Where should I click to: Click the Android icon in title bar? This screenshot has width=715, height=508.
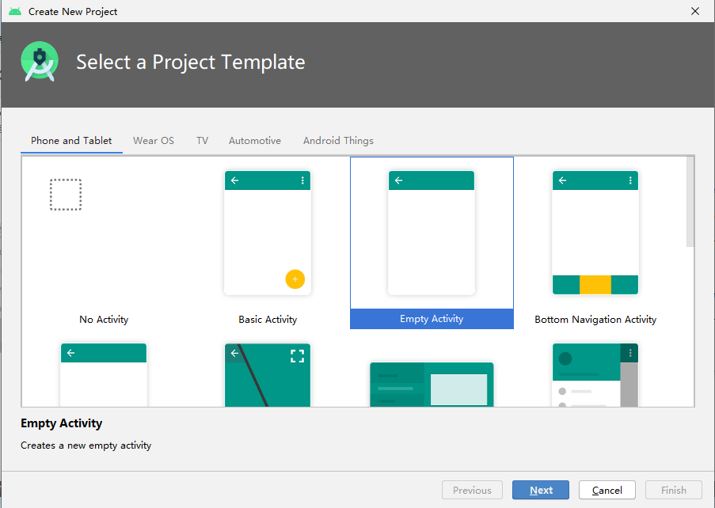tap(15, 11)
